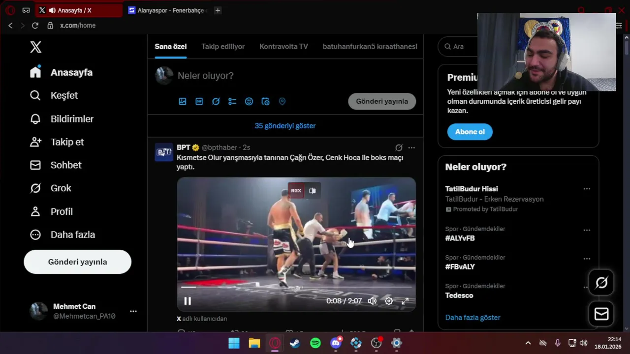Viewport: 630px width, 354px height.
Task: Add a GIF to the post composer
Action: click(199, 101)
